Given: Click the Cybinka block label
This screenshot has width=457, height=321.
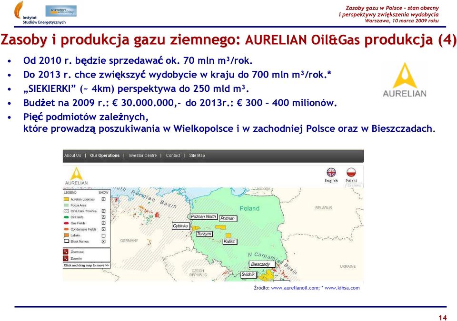Looking at the screenshot, I should pyautogui.click(x=180, y=226).
